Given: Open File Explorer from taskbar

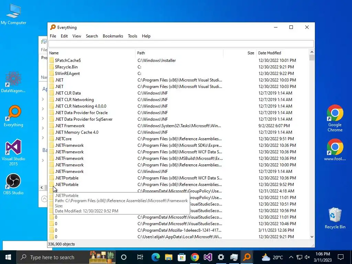Looking at the screenshot, I should pos(168,257).
